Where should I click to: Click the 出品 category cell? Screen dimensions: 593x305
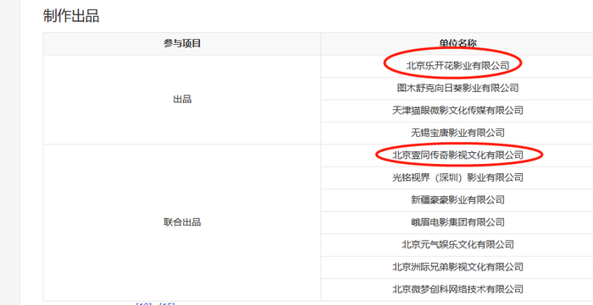(182, 100)
